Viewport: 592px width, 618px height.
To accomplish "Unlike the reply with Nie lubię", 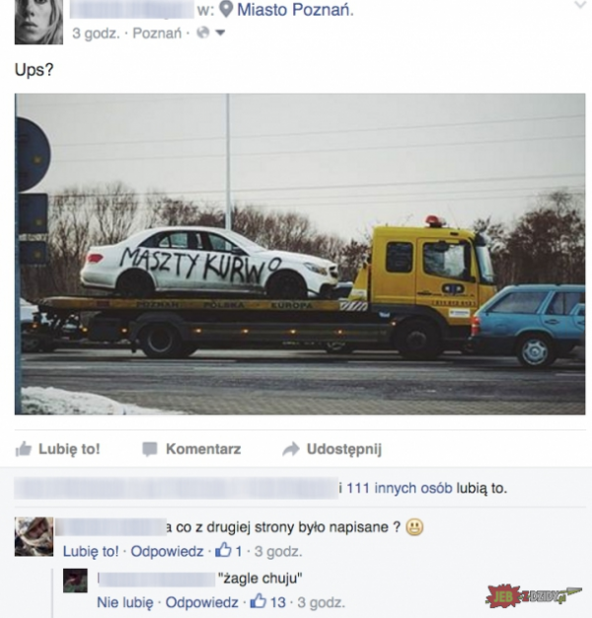I will pyautogui.click(x=125, y=602).
